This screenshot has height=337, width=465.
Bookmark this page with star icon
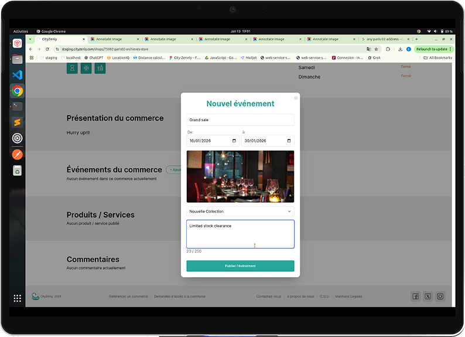pyautogui.click(x=375, y=49)
